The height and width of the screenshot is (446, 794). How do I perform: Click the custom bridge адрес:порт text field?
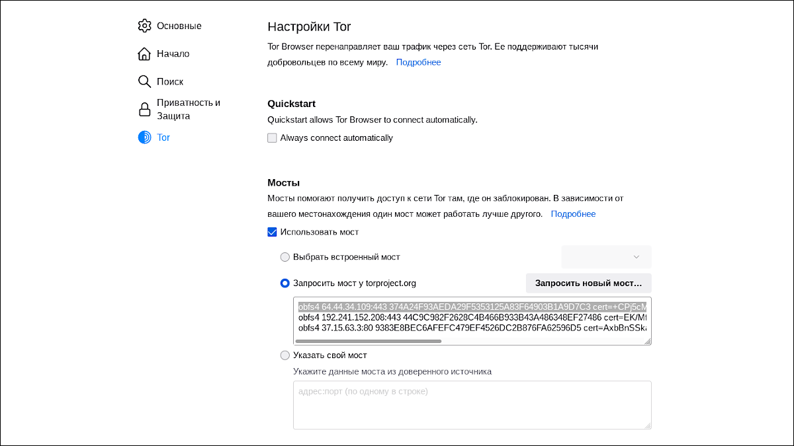tap(472, 405)
